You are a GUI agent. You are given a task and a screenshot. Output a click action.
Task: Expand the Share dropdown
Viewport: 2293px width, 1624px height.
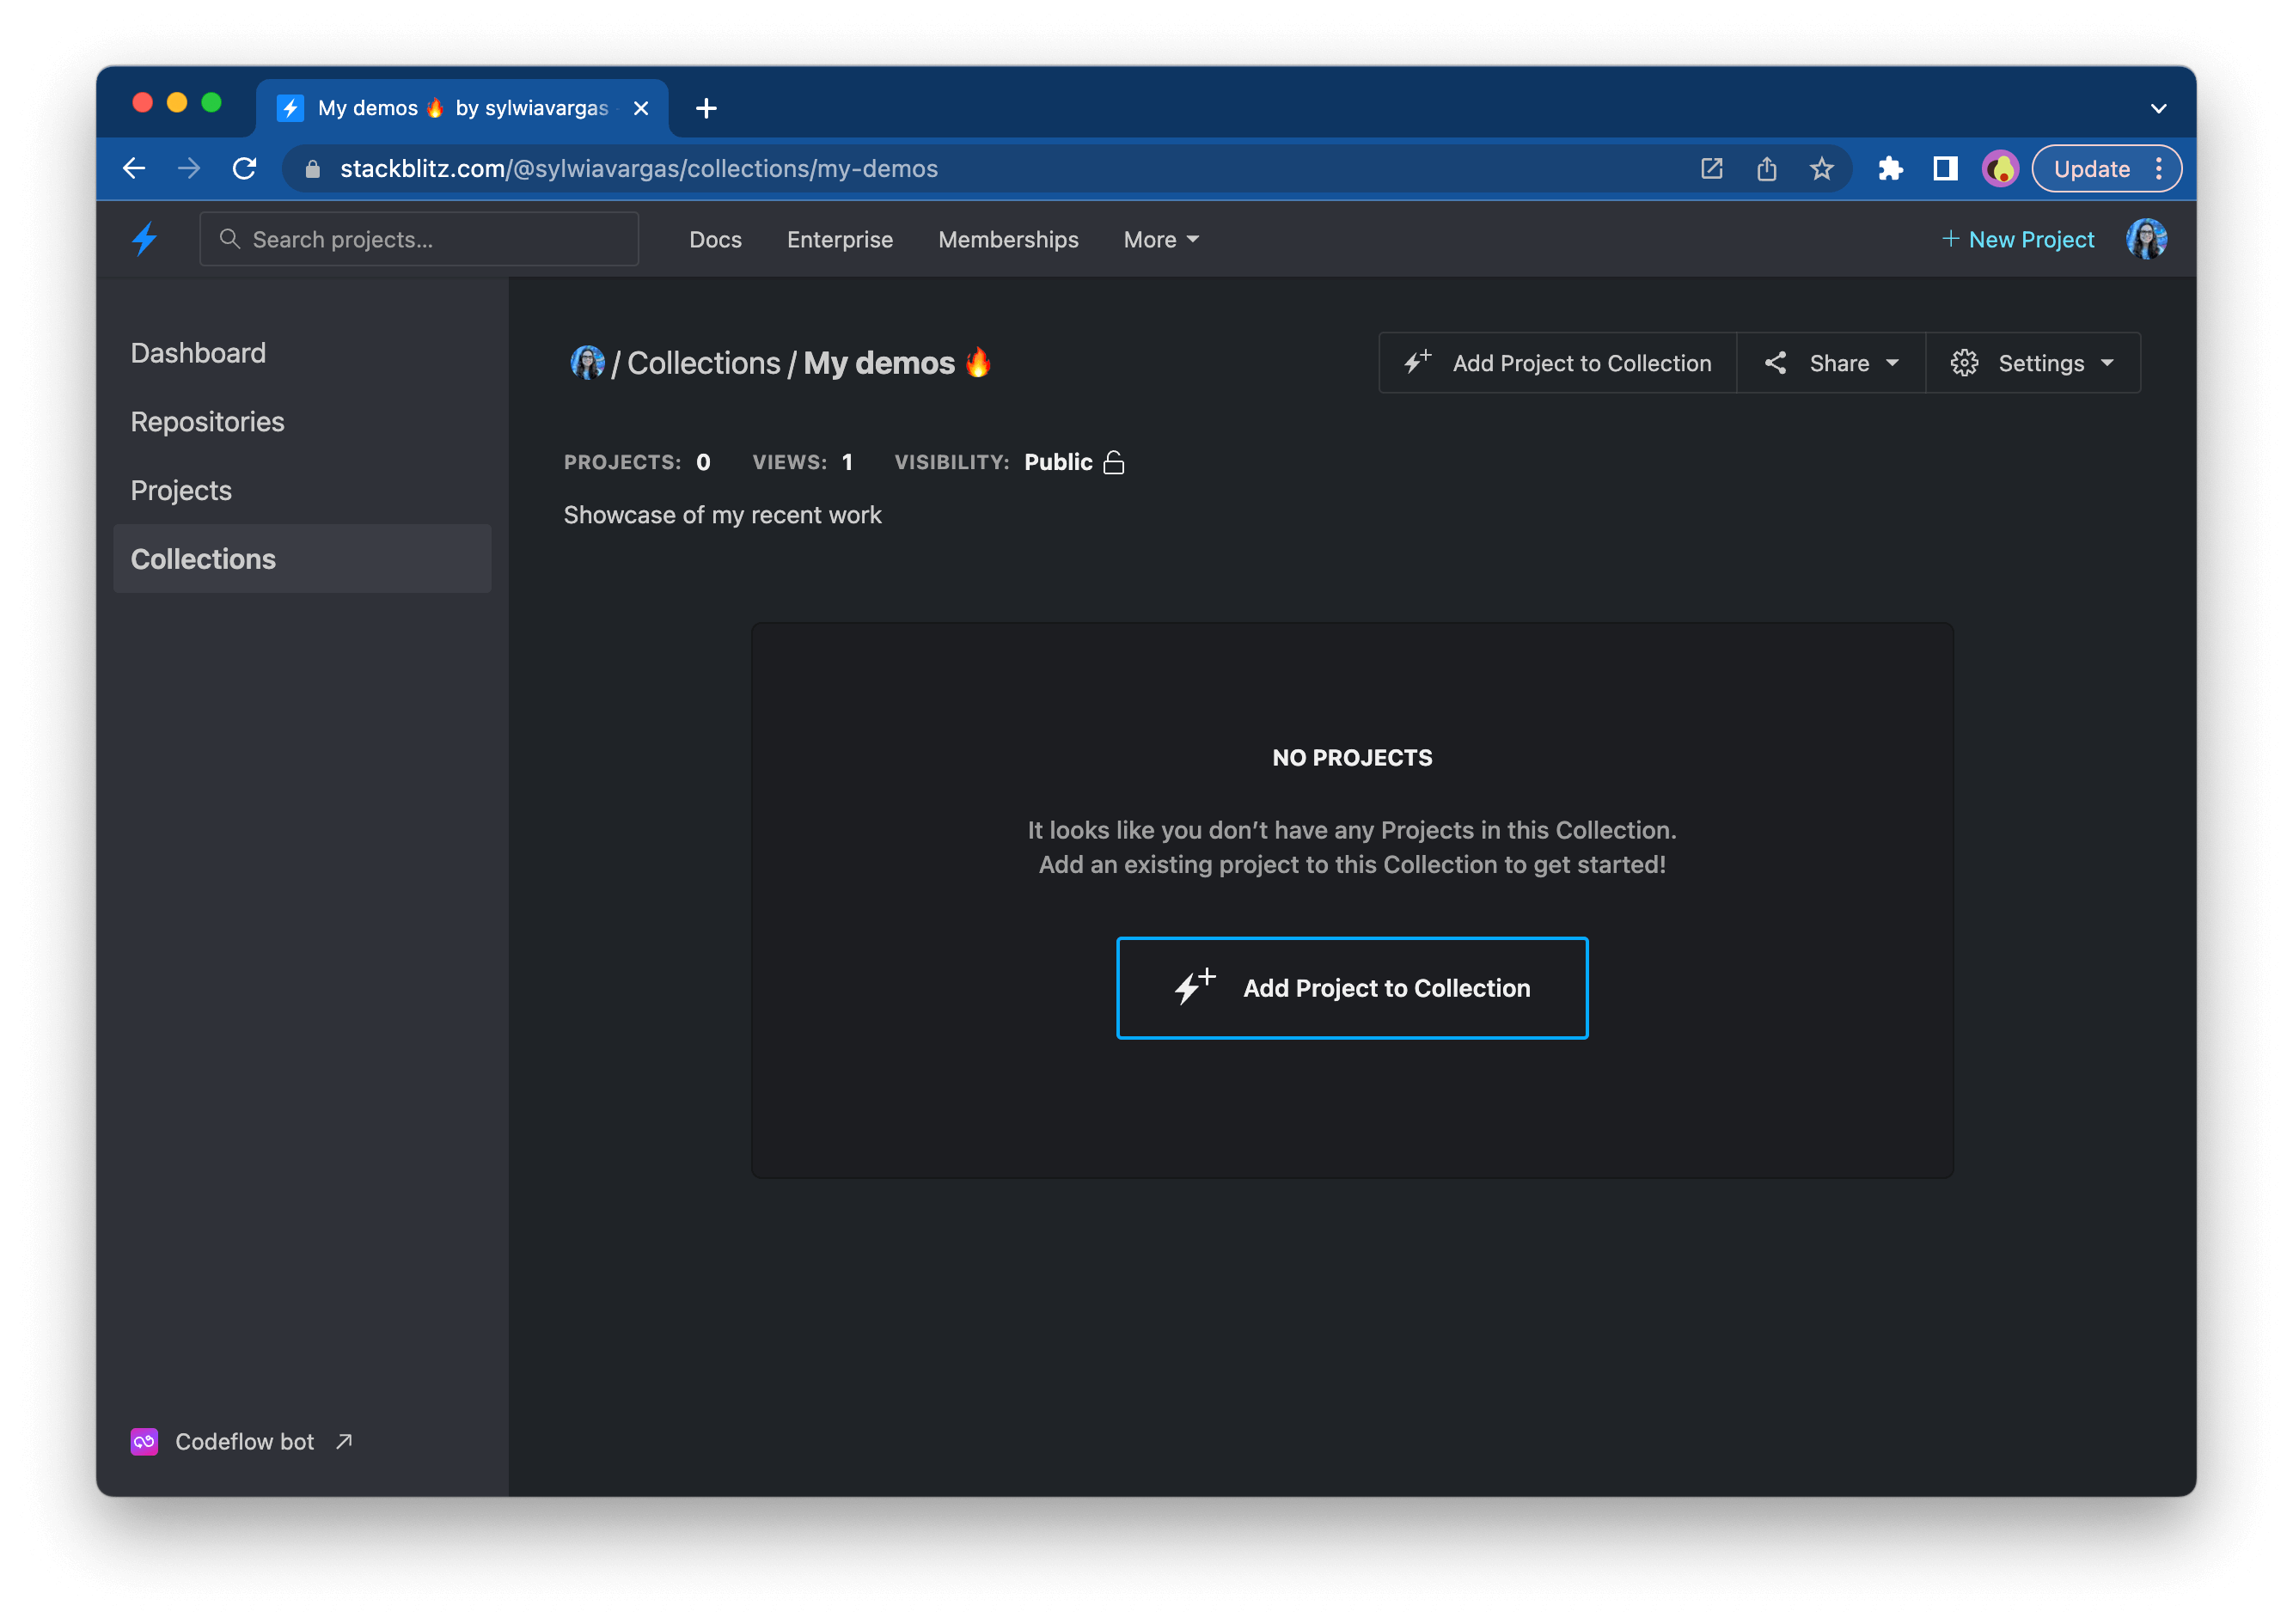point(1831,363)
